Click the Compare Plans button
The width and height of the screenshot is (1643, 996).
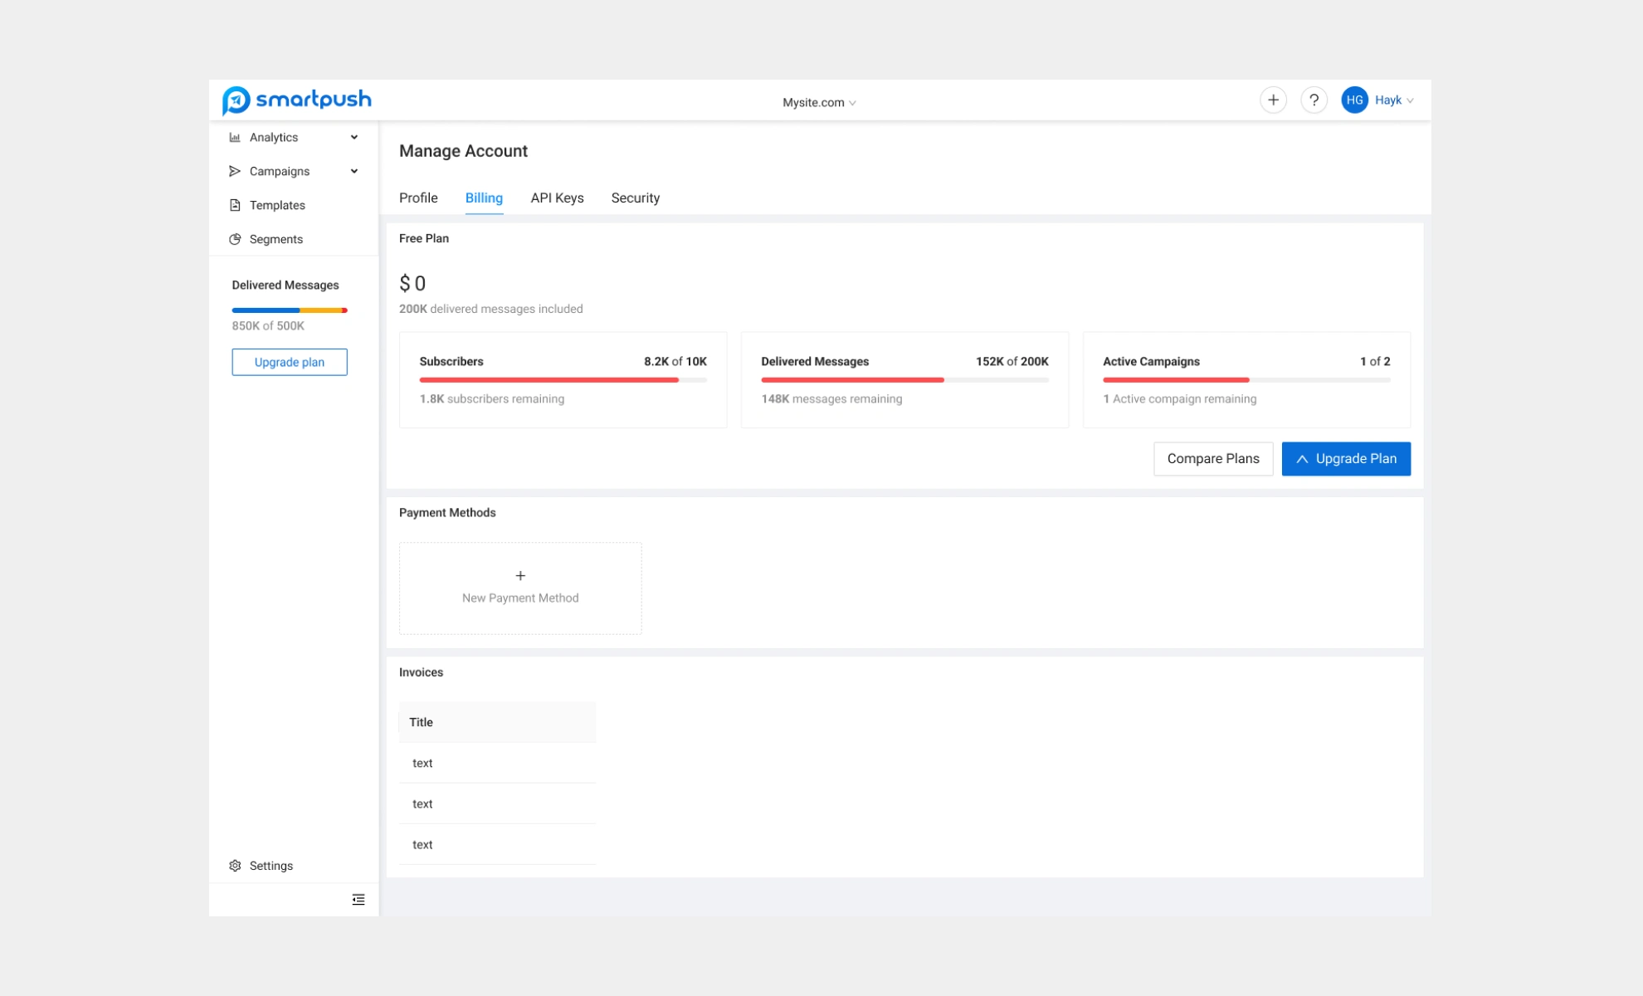coord(1213,458)
